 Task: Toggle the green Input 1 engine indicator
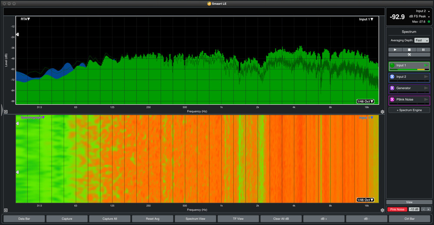click(x=392, y=66)
